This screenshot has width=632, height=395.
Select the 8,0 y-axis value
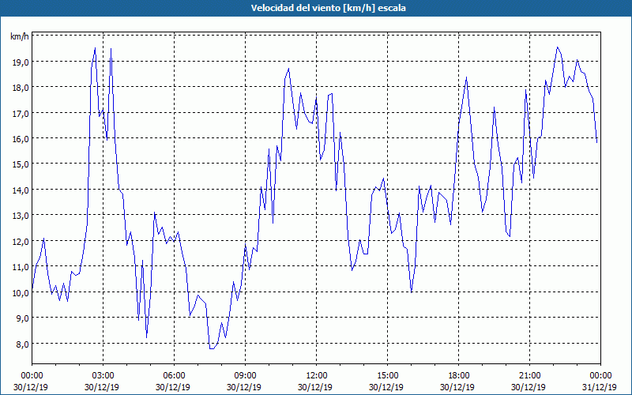pos(23,344)
